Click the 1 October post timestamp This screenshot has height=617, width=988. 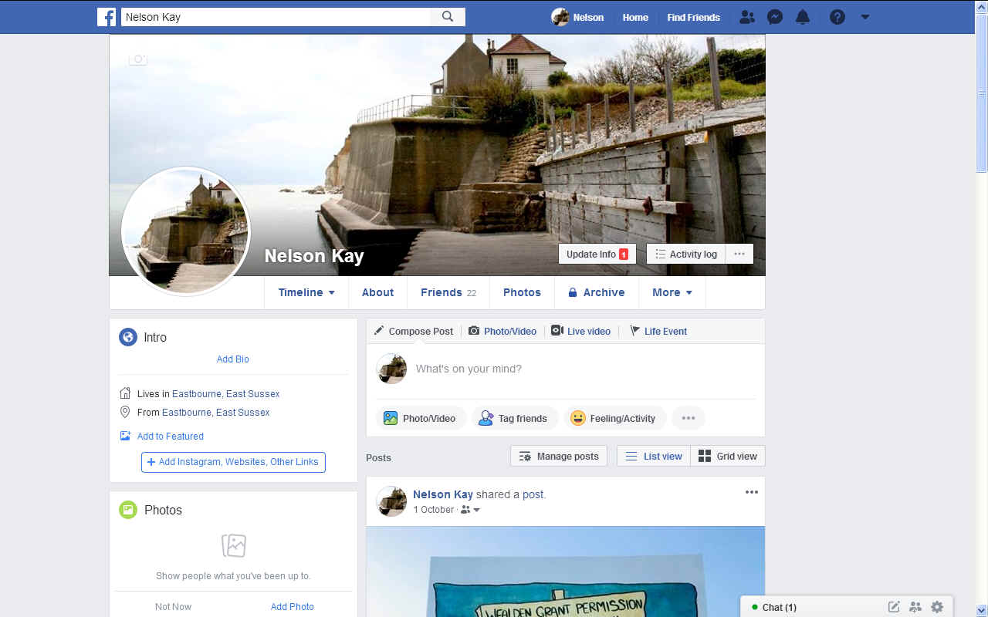434,510
